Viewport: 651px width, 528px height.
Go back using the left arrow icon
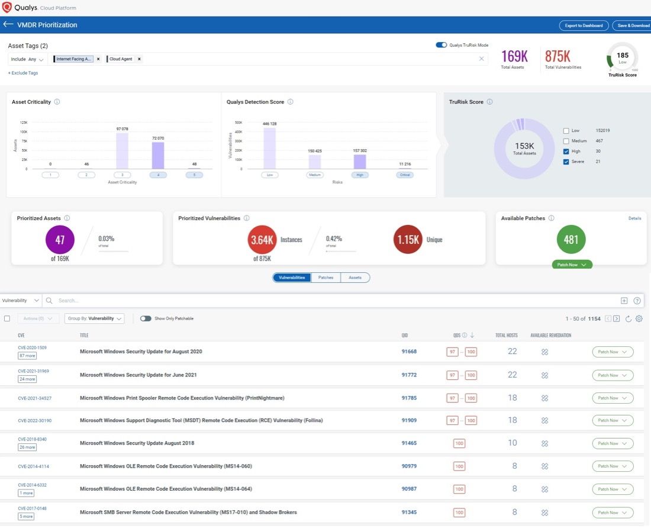point(8,24)
